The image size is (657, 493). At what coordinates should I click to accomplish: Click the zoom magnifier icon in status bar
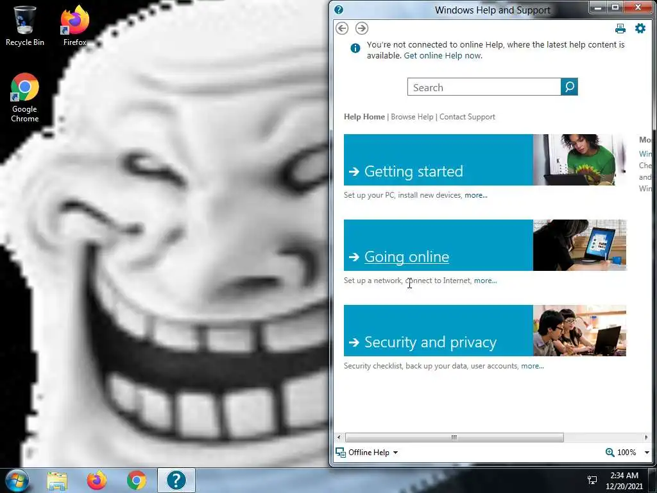(x=610, y=453)
